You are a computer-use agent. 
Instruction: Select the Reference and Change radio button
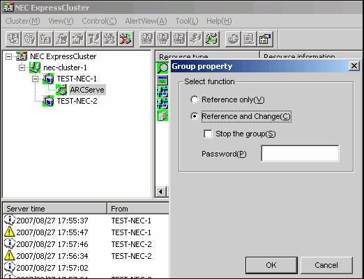point(195,116)
